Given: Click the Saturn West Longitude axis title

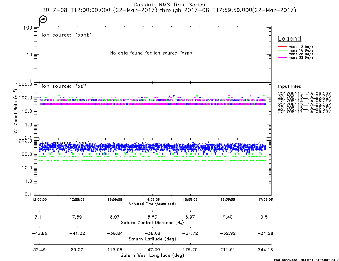Looking at the screenshot, I should pos(152,255).
